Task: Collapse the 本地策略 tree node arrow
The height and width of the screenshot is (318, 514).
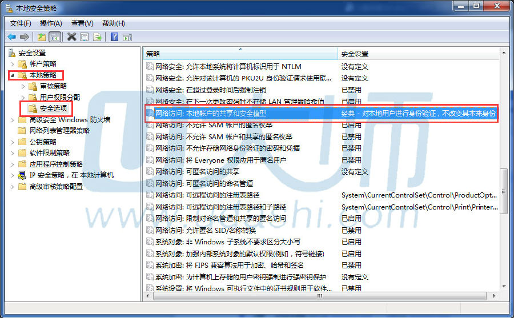Action: (13, 75)
